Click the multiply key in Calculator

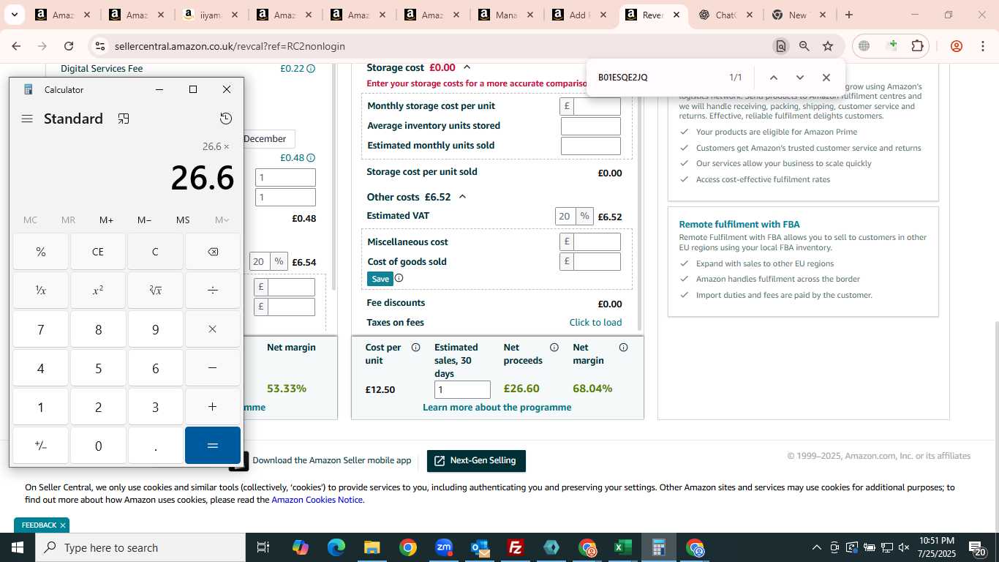pos(213,329)
